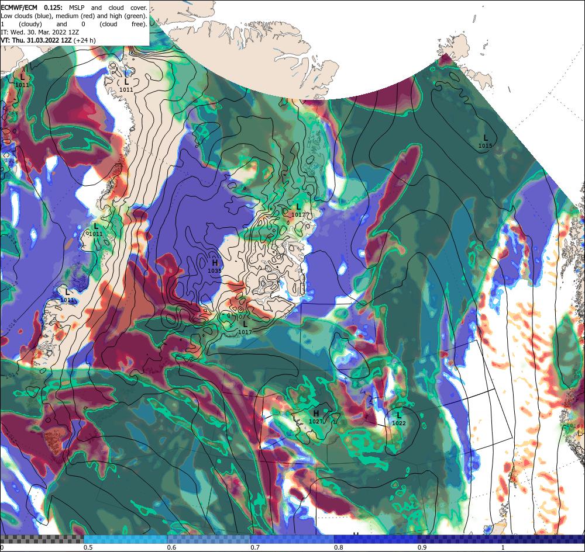Screen dimensions: 585x552
Task: Click the '0.7' color scale tick label
Action: (255, 547)
